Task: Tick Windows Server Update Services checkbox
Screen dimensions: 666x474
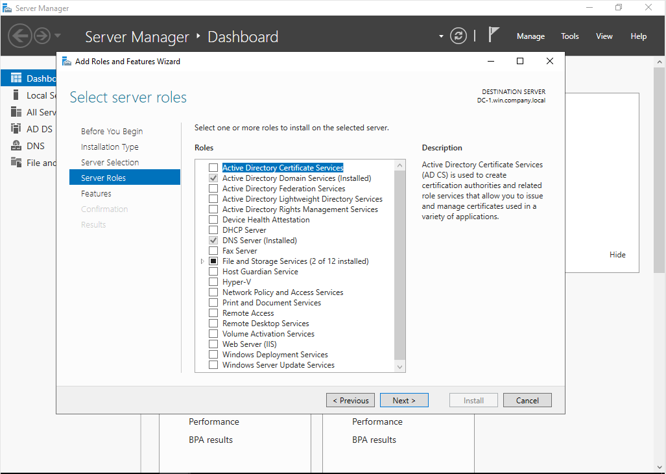Action: pyautogui.click(x=213, y=365)
